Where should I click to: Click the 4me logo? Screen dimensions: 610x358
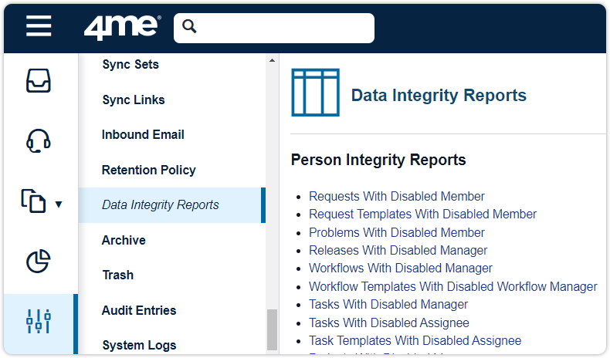(x=122, y=27)
